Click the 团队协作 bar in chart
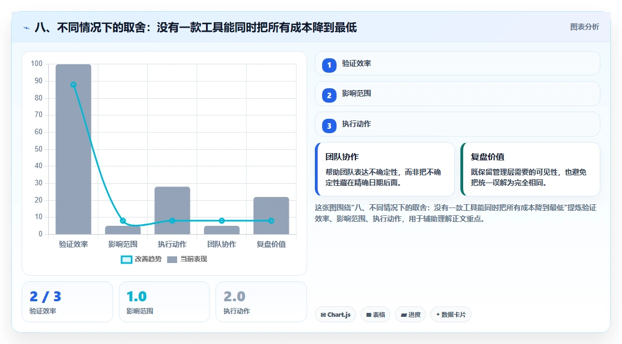Viewport: 622px width, 344px height. [222, 230]
